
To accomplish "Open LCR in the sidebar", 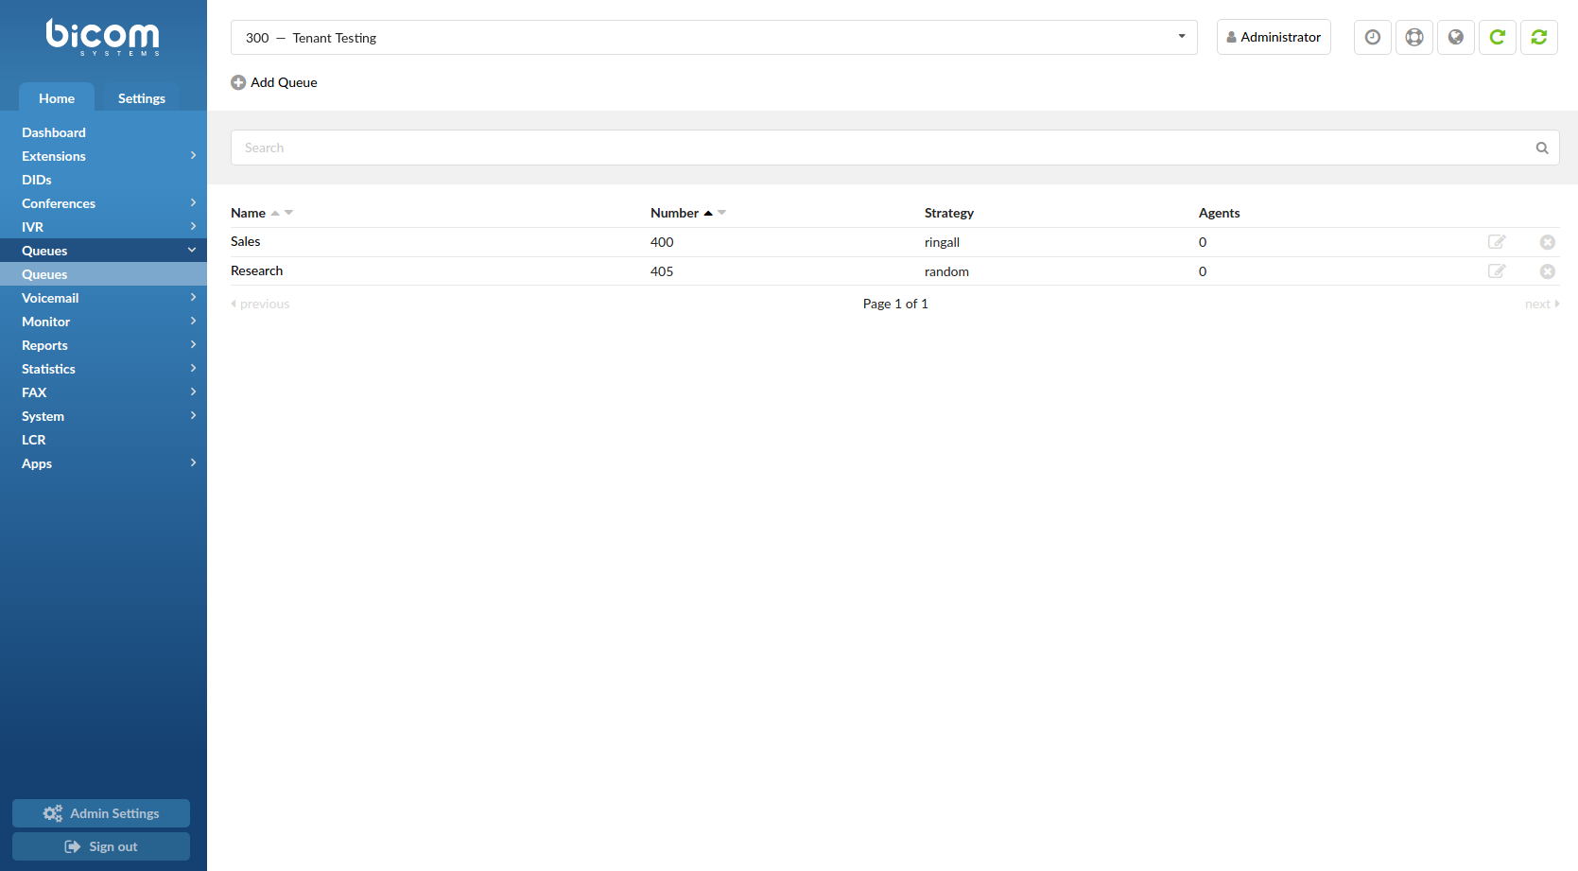I will pos(103,440).
